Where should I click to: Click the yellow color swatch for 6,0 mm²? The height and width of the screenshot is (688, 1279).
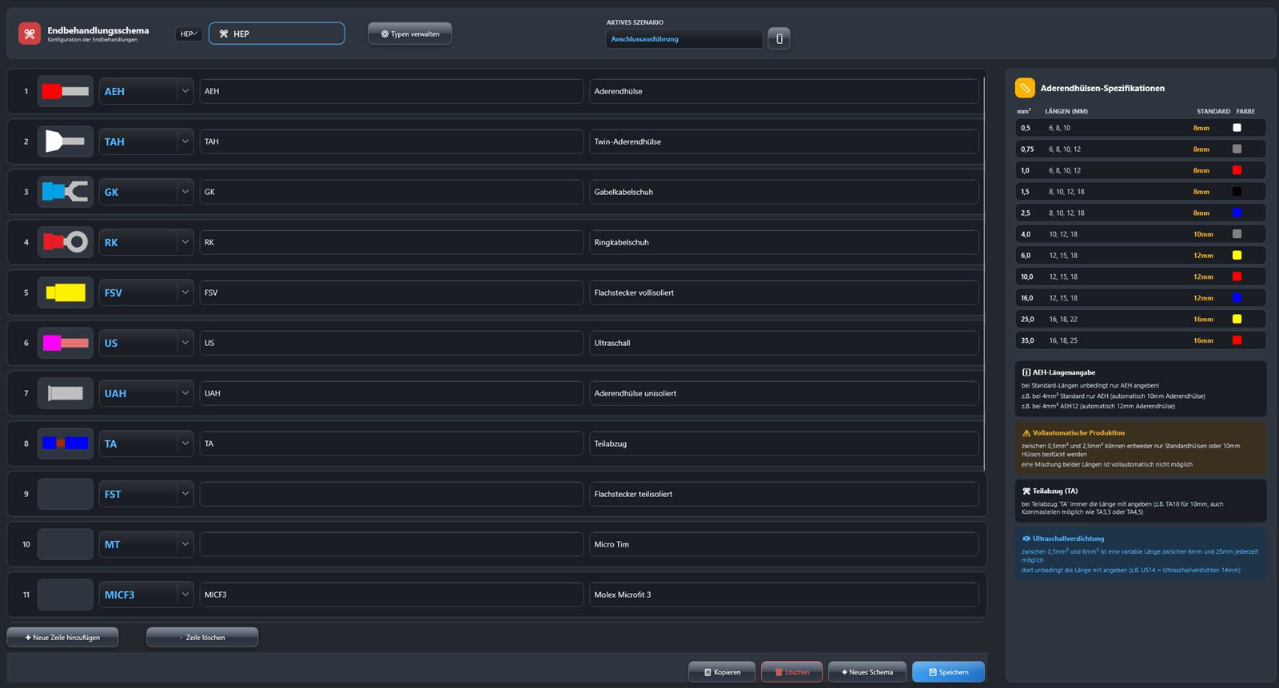1237,256
